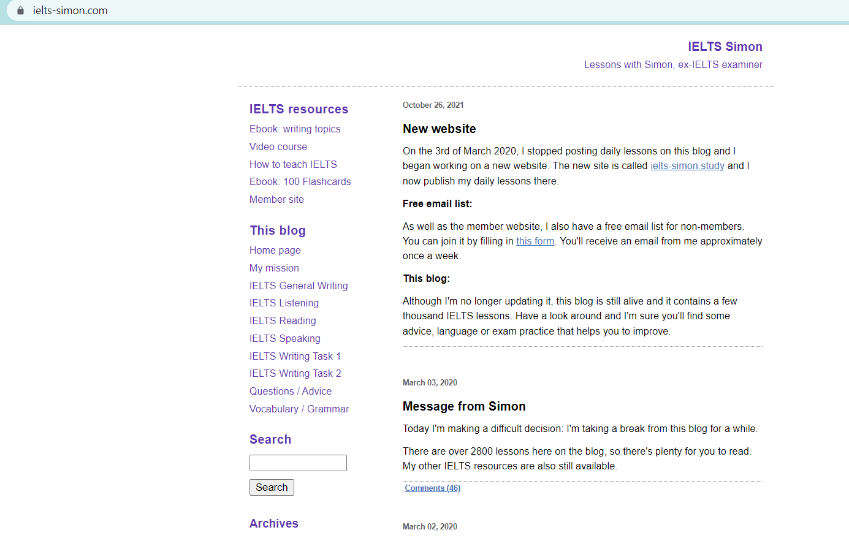
Task: Follow the ielts-simon.study link
Action: pyautogui.click(x=687, y=166)
